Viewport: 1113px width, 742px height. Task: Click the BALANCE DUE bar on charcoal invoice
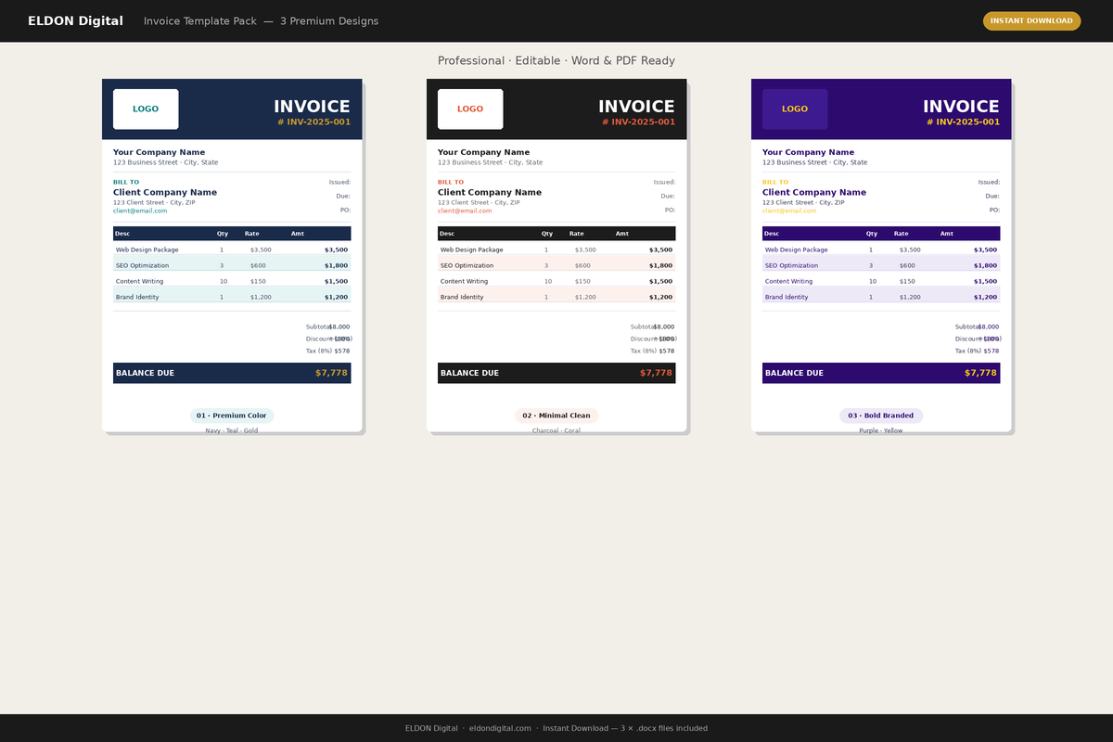point(556,373)
